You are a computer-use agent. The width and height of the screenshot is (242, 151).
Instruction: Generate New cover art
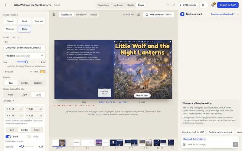[x=159, y=14]
